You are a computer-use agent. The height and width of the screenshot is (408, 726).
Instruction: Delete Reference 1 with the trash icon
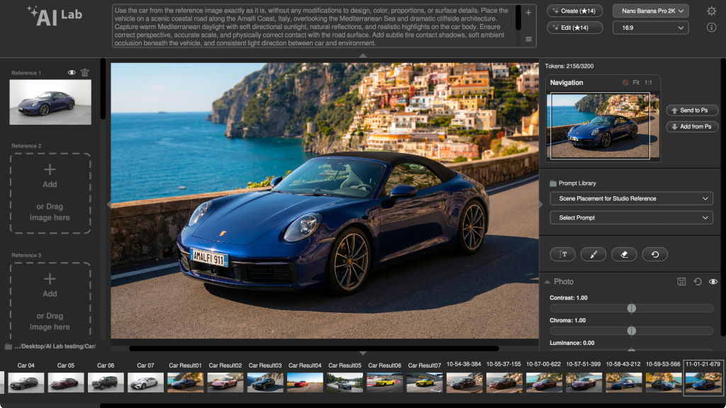[85, 72]
